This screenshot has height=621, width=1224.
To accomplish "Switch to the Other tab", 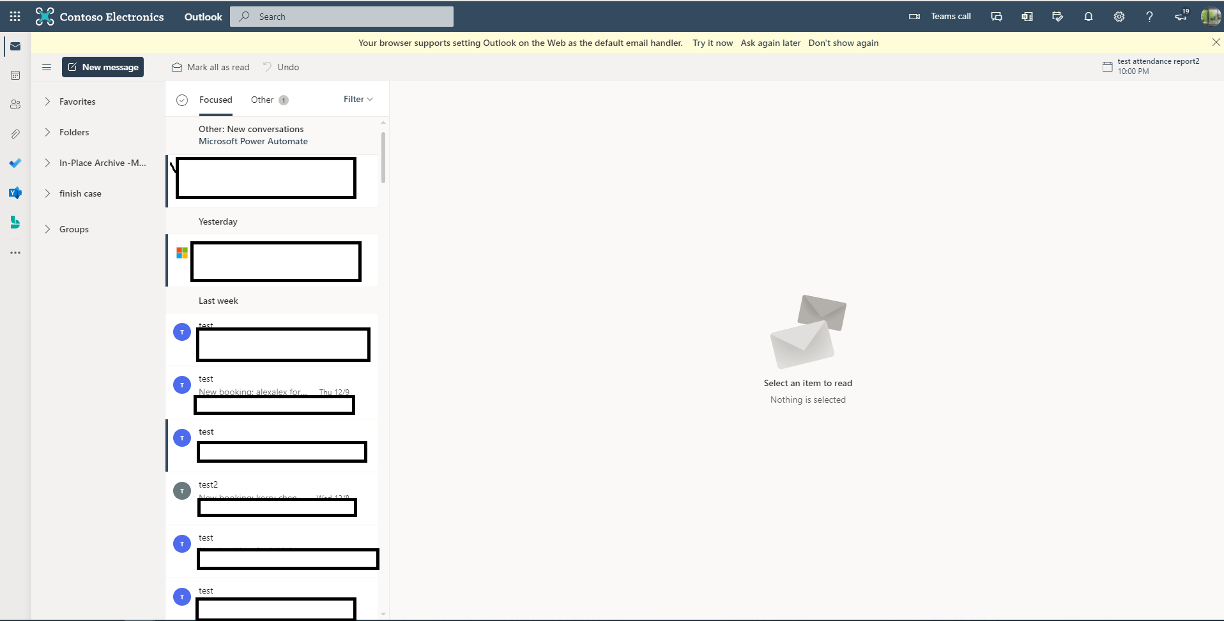I will [270, 100].
